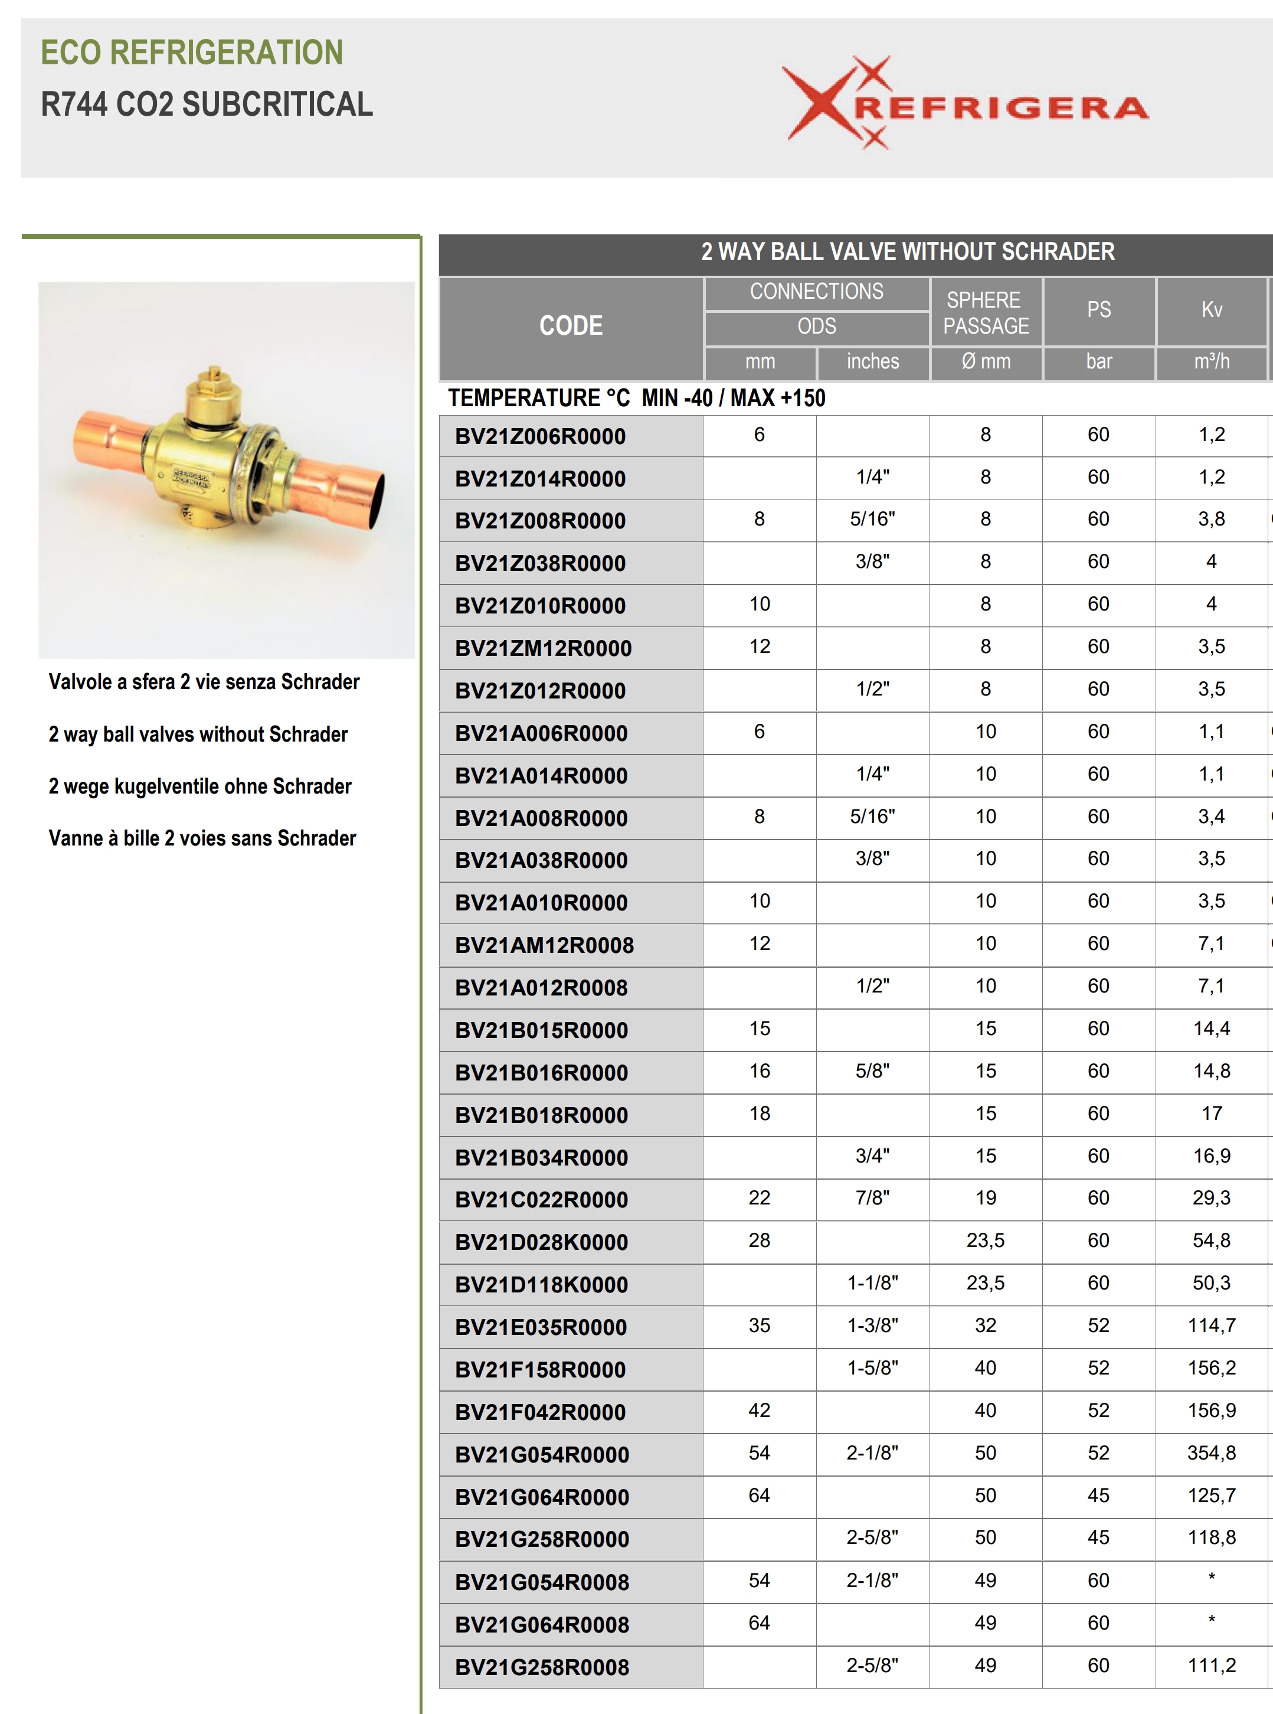Click the TEMPERATURE °C MIN/MAX line
This screenshot has width=1273, height=1714.
coord(636,399)
